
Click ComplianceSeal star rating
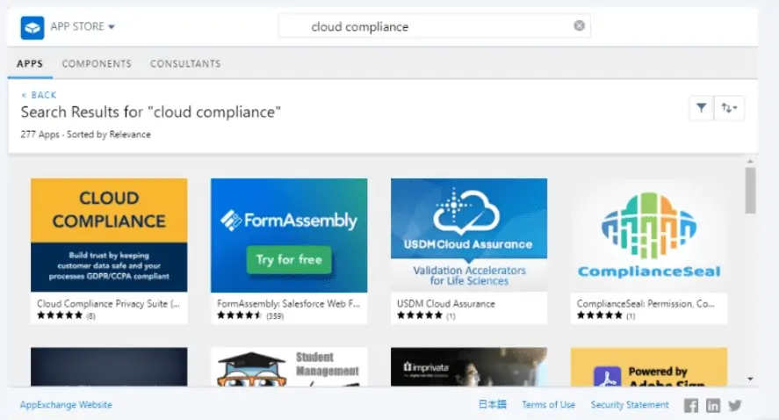(x=599, y=315)
